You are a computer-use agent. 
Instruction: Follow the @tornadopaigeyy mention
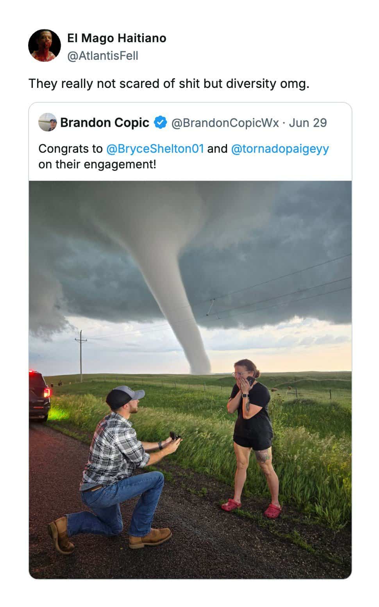[x=280, y=149]
